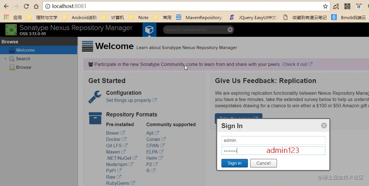Screen dimensions: 369x186
Task: Click the Welcome page stack icon
Action: click(87, 46)
